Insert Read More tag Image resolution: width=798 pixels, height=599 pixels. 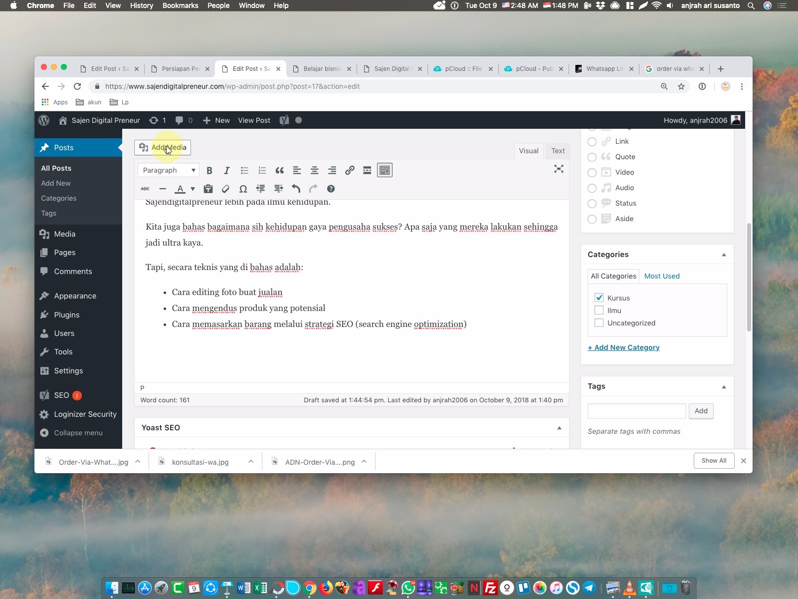(x=367, y=170)
